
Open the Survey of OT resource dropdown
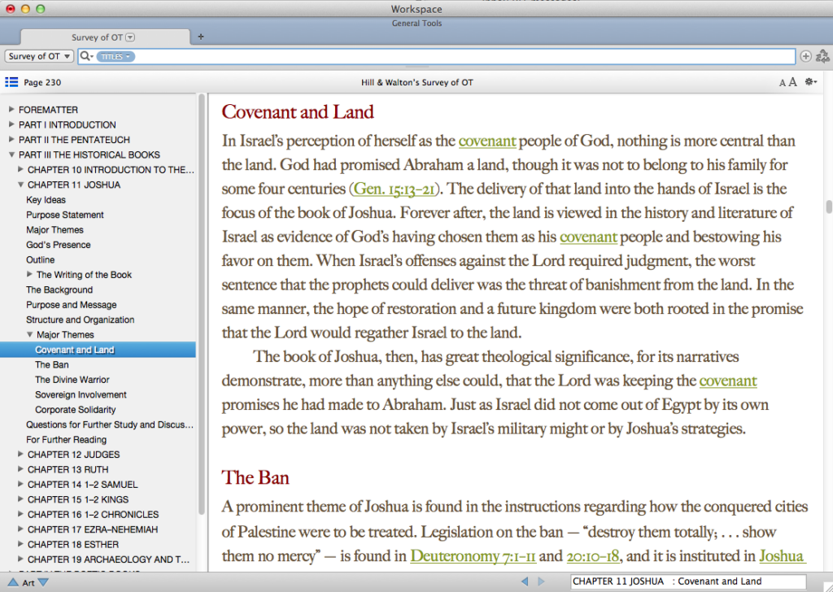pos(38,56)
